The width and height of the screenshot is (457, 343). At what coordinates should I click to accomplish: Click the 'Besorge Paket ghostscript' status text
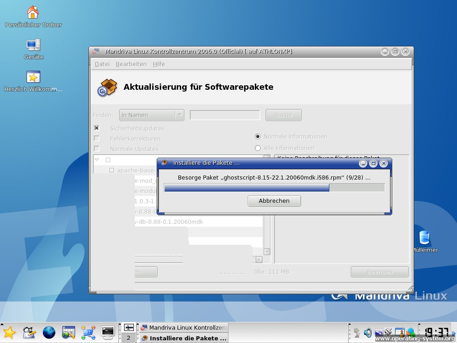[x=274, y=177]
